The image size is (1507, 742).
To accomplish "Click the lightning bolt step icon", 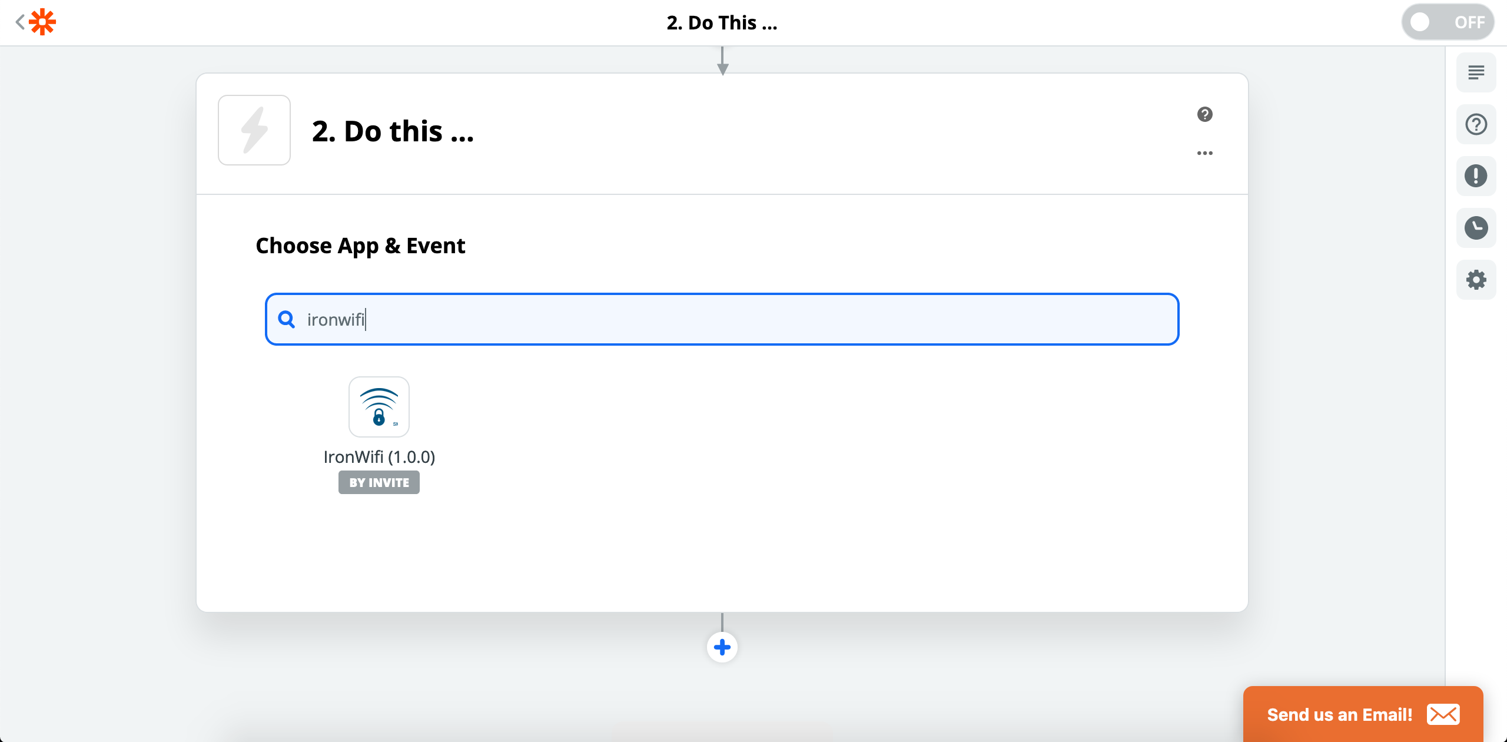I will click(254, 130).
